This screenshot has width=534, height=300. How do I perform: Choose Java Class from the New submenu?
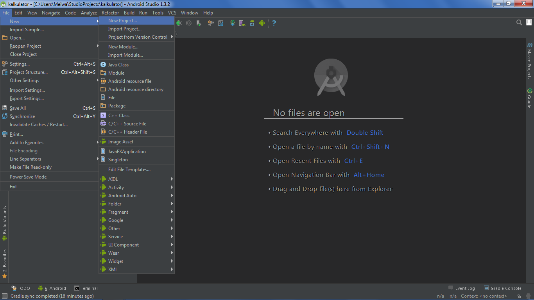(x=136, y=65)
